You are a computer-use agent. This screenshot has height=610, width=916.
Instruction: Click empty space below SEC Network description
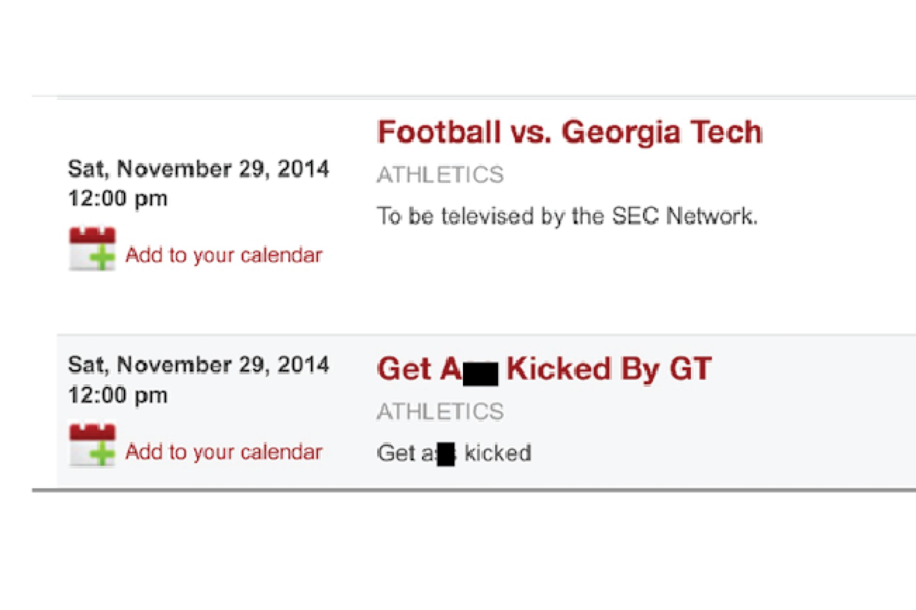click(567, 280)
